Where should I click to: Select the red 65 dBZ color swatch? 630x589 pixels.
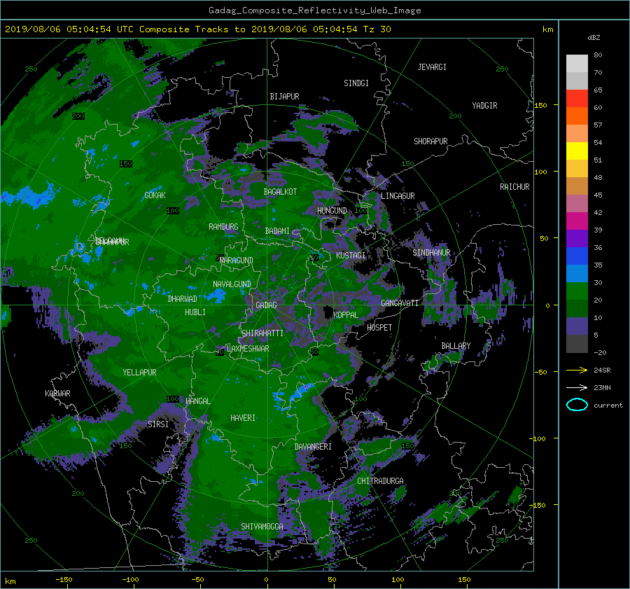(x=577, y=98)
